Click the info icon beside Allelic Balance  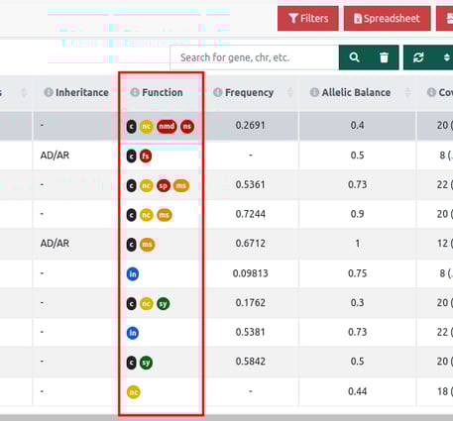pyautogui.click(x=314, y=92)
